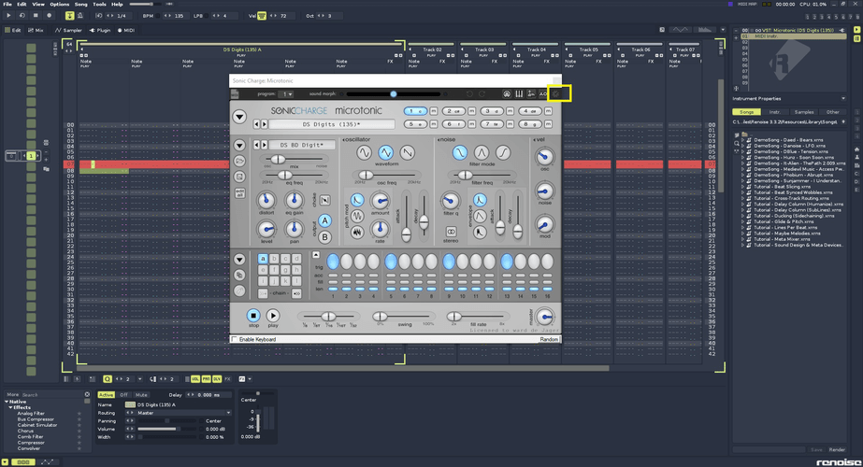Screen dimensions: 863x467
Task: Select sawtooth oscillator waveform icon
Action: (408, 152)
